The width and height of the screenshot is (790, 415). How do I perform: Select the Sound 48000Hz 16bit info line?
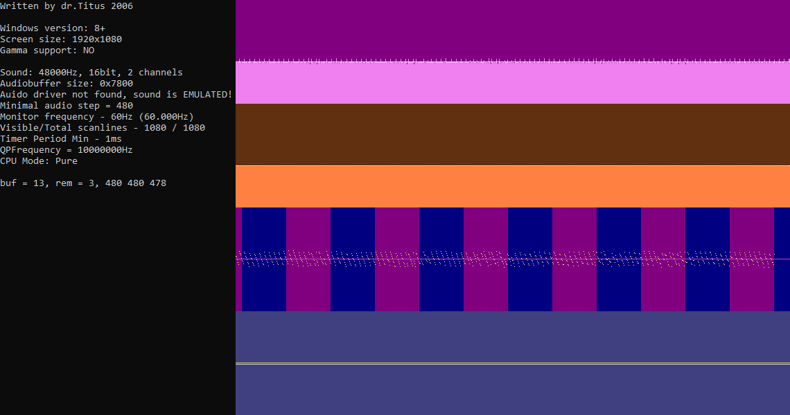[91, 73]
